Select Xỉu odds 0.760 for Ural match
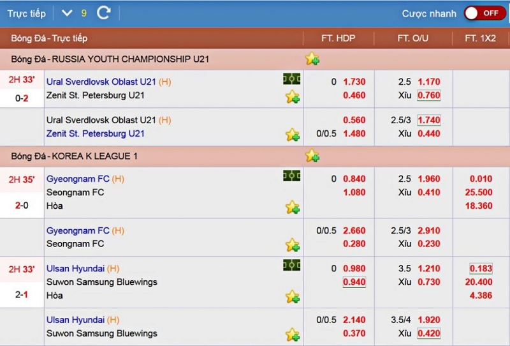The width and height of the screenshot is (510, 346). pyautogui.click(x=428, y=96)
